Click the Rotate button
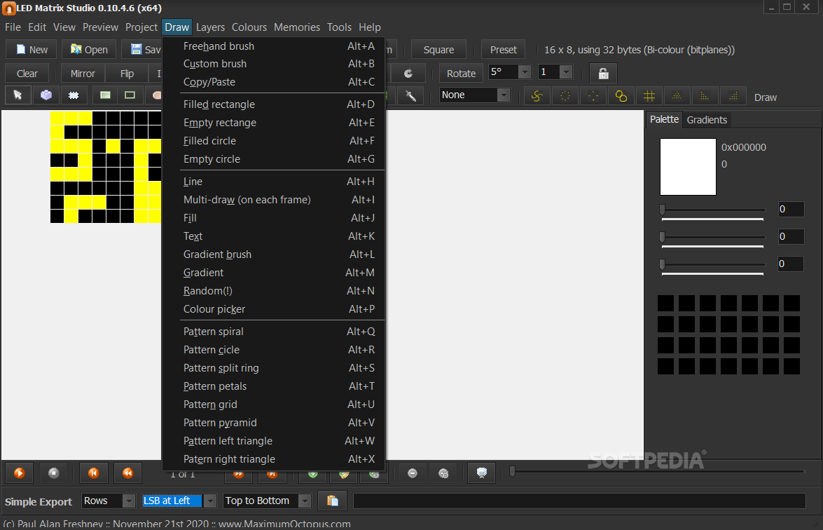The width and height of the screenshot is (823, 530). [461, 74]
